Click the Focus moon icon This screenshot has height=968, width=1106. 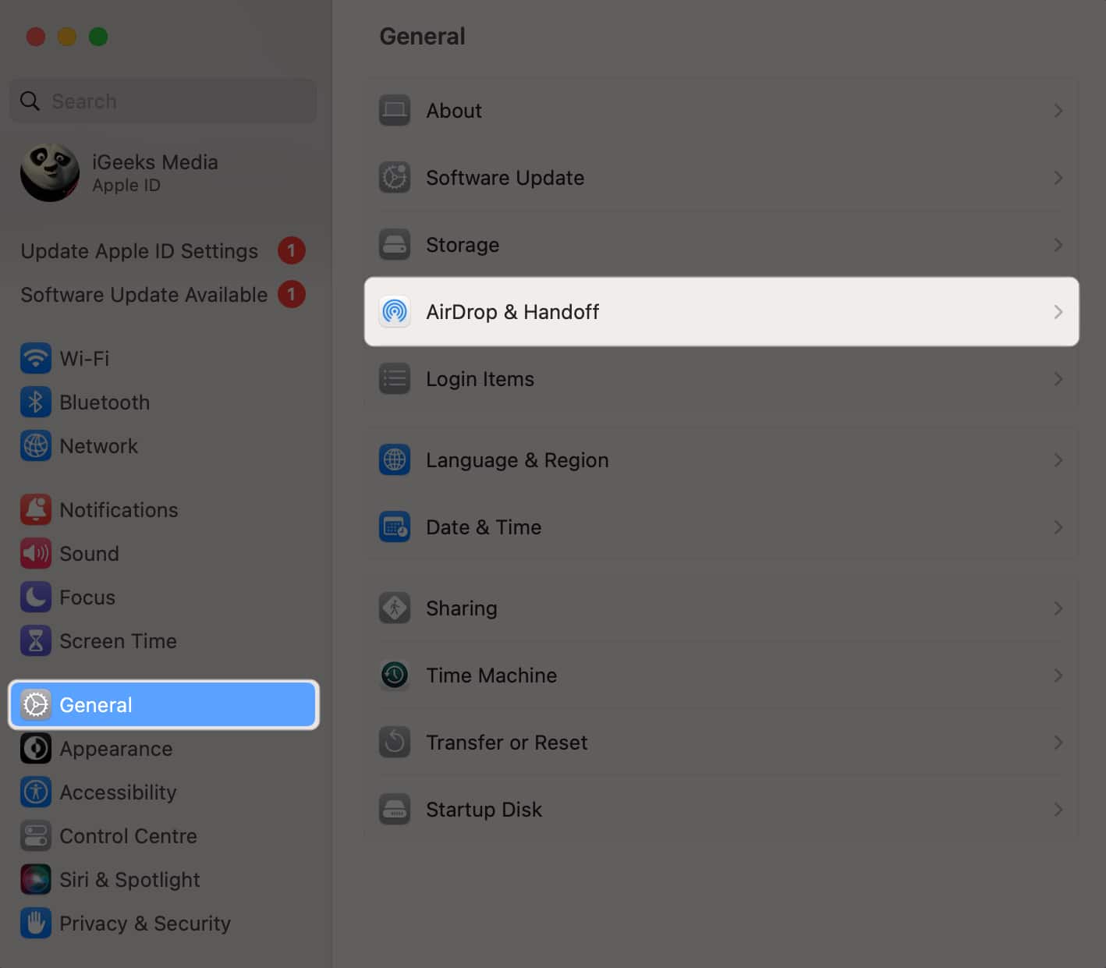(36, 597)
